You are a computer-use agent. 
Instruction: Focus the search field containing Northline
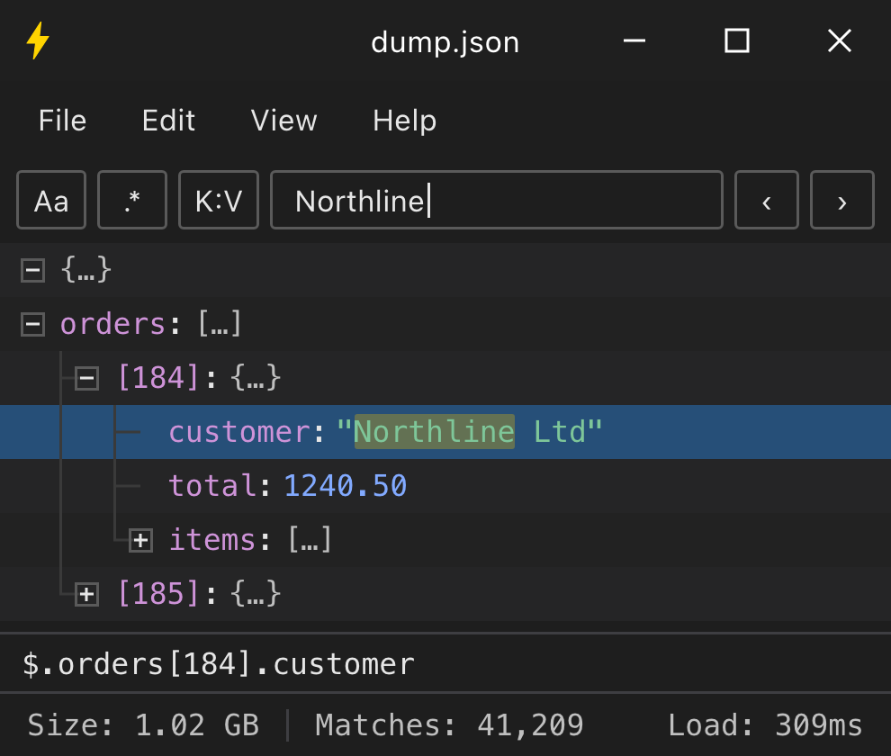pyautogui.click(x=497, y=200)
